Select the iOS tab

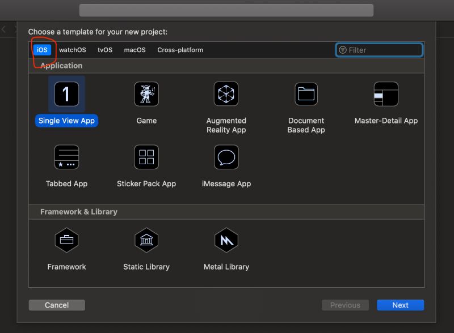[x=42, y=50]
